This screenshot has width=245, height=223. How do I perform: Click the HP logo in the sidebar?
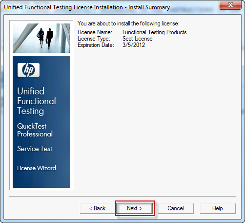click(28, 70)
